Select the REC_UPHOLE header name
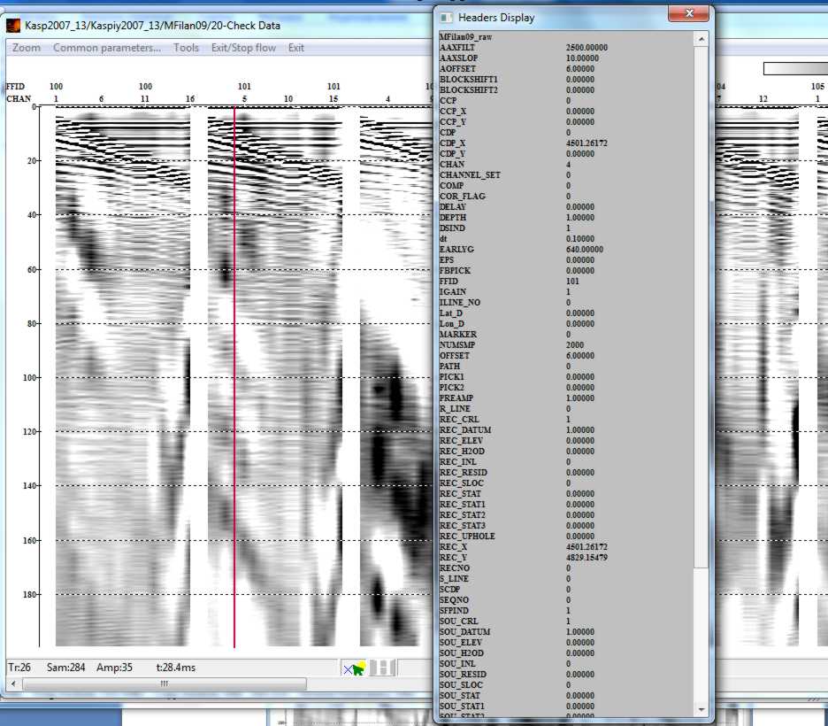The image size is (828, 726). tap(467, 537)
